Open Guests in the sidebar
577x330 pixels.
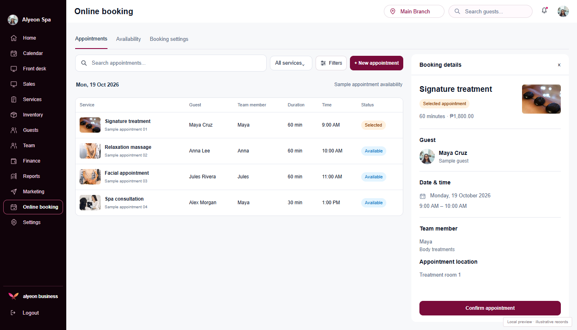33,130
